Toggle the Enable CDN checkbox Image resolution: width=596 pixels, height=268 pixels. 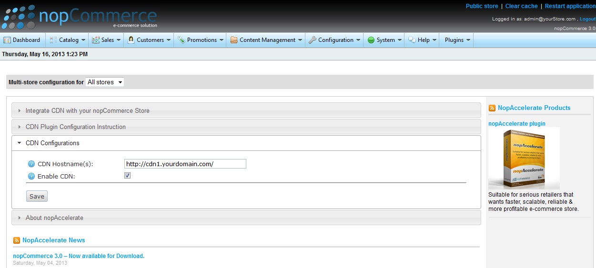(127, 176)
